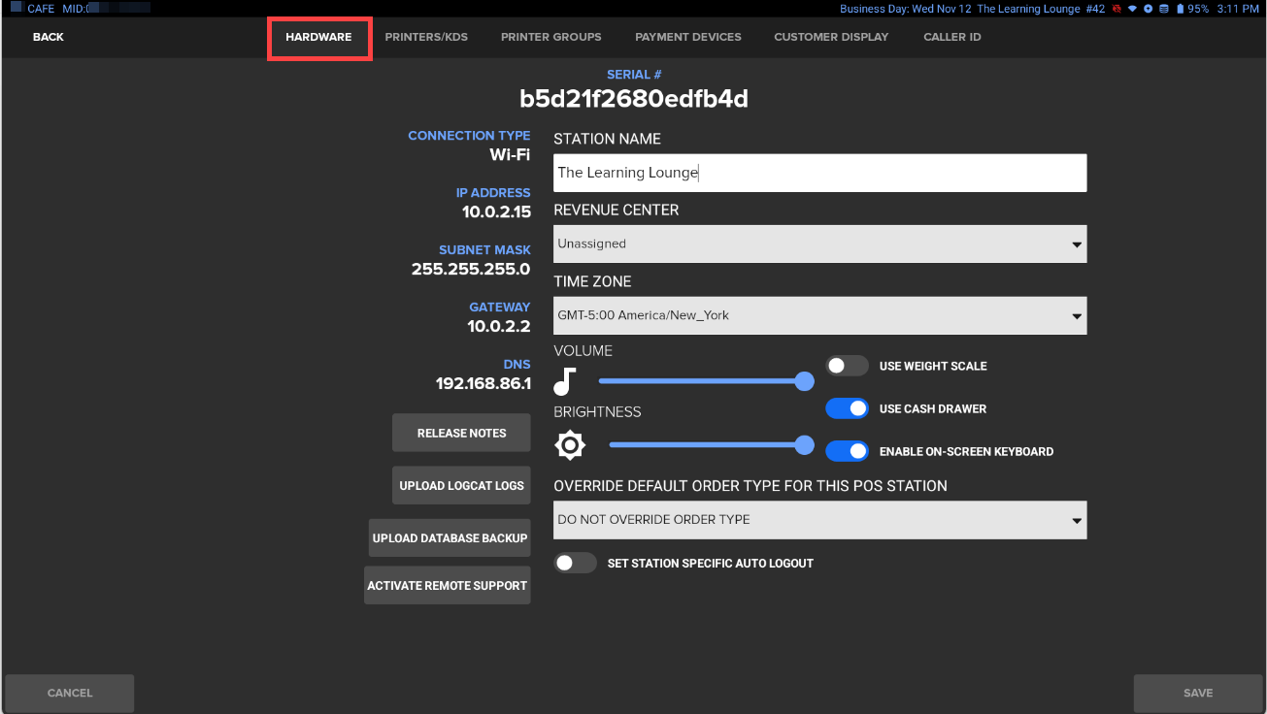Click the red offline printer status icon
Viewport: 1267px width, 714px height.
pos(1117,9)
